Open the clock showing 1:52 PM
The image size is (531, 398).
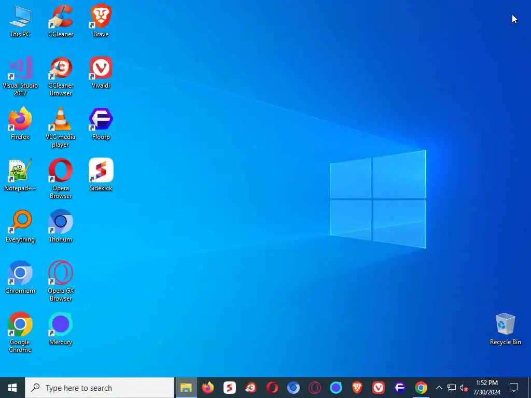[x=486, y=388]
